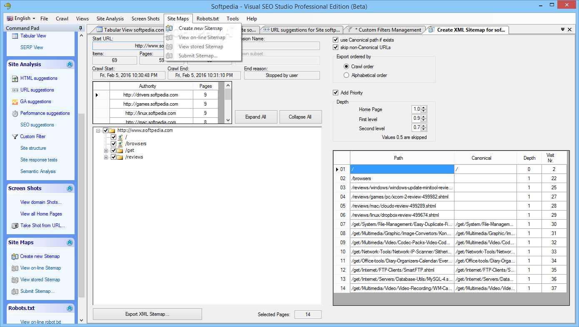Screen dimensions: 579x327
Task: Expand the /get tree node
Action: [x=106, y=150]
